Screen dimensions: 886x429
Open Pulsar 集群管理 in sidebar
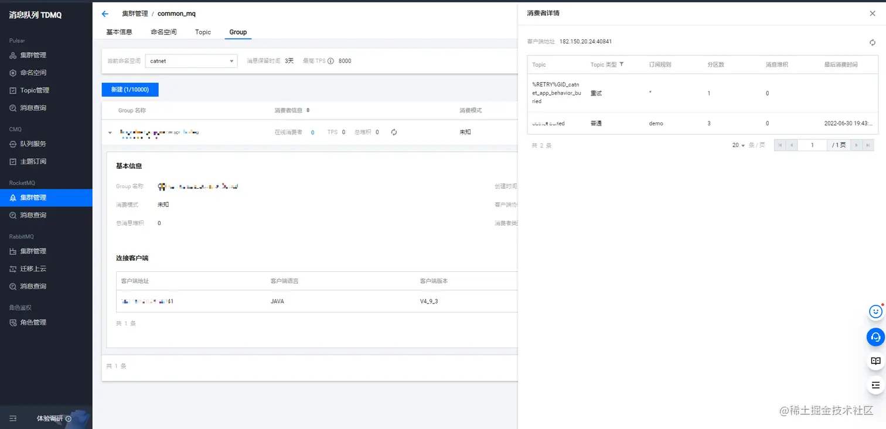point(33,55)
